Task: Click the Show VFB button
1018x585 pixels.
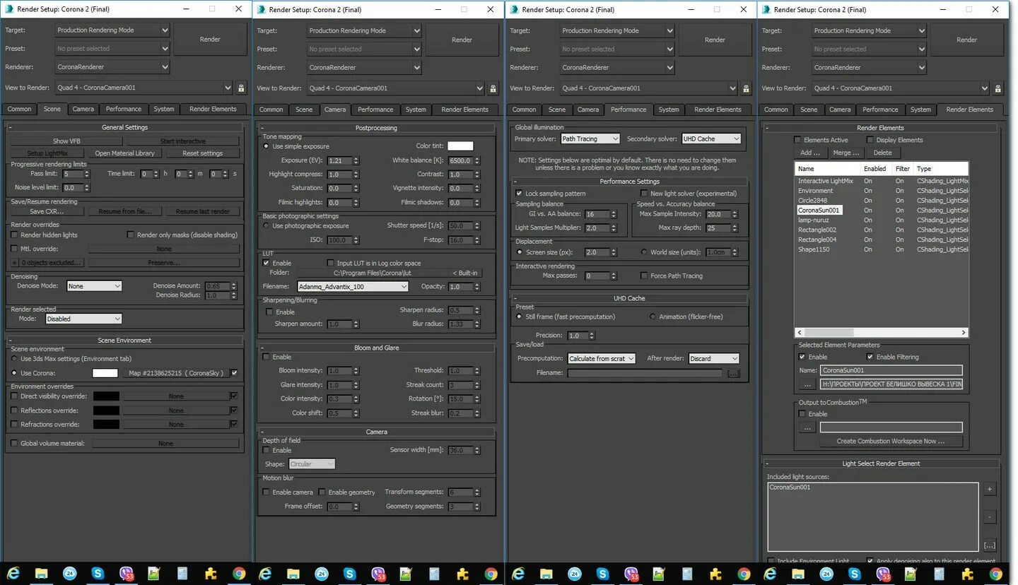Action: (66, 141)
